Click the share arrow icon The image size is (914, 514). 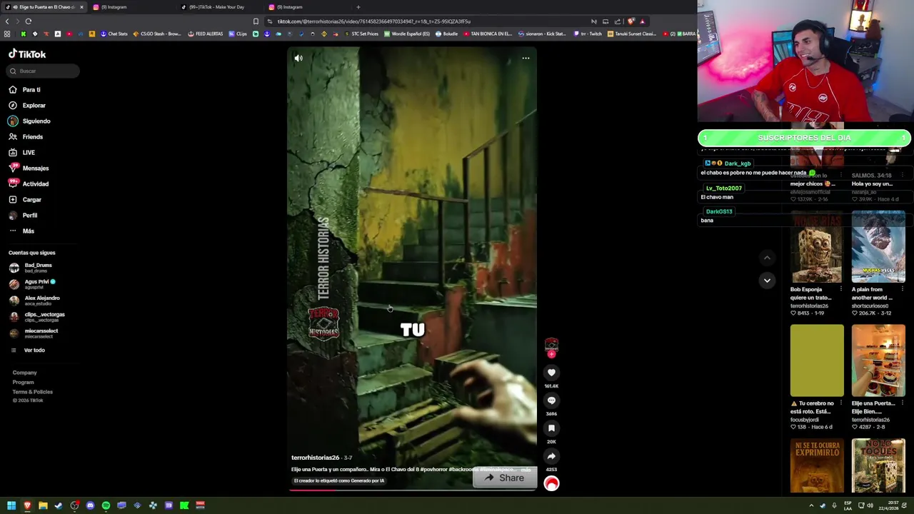pos(551,456)
